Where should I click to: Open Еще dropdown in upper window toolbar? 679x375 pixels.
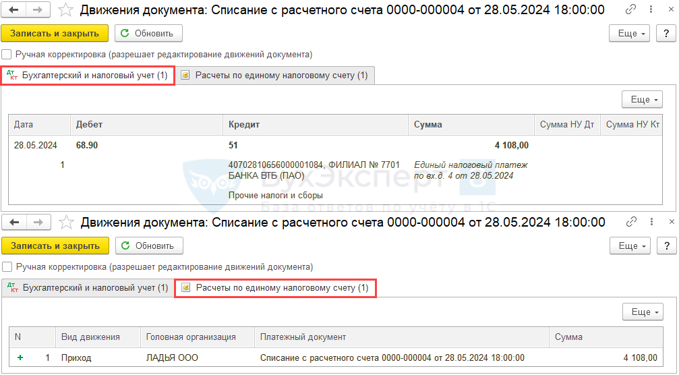pos(629,33)
